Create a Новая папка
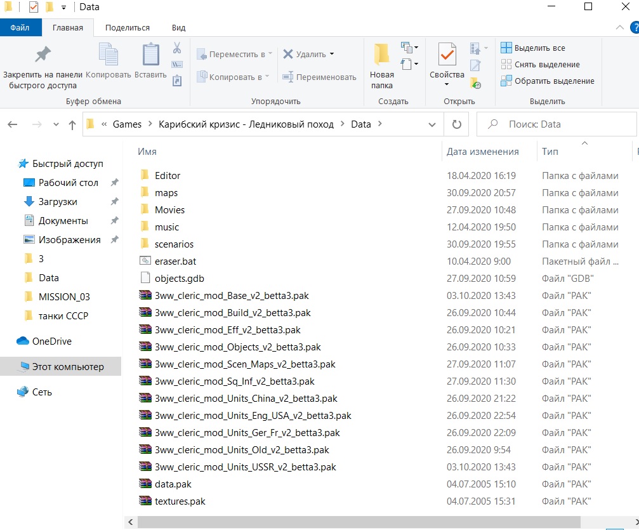The height and width of the screenshot is (530, 639). (x=382, y=66)
